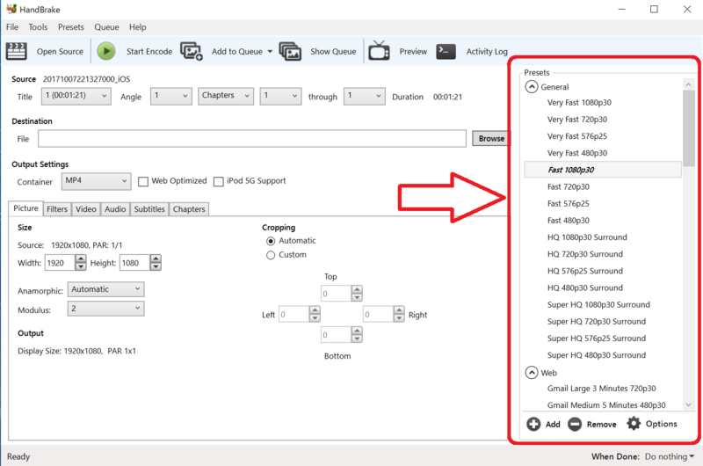Click the preset Options gear icon
The height and width of the screenshot is (466, 703).
[x=634, y=424]
